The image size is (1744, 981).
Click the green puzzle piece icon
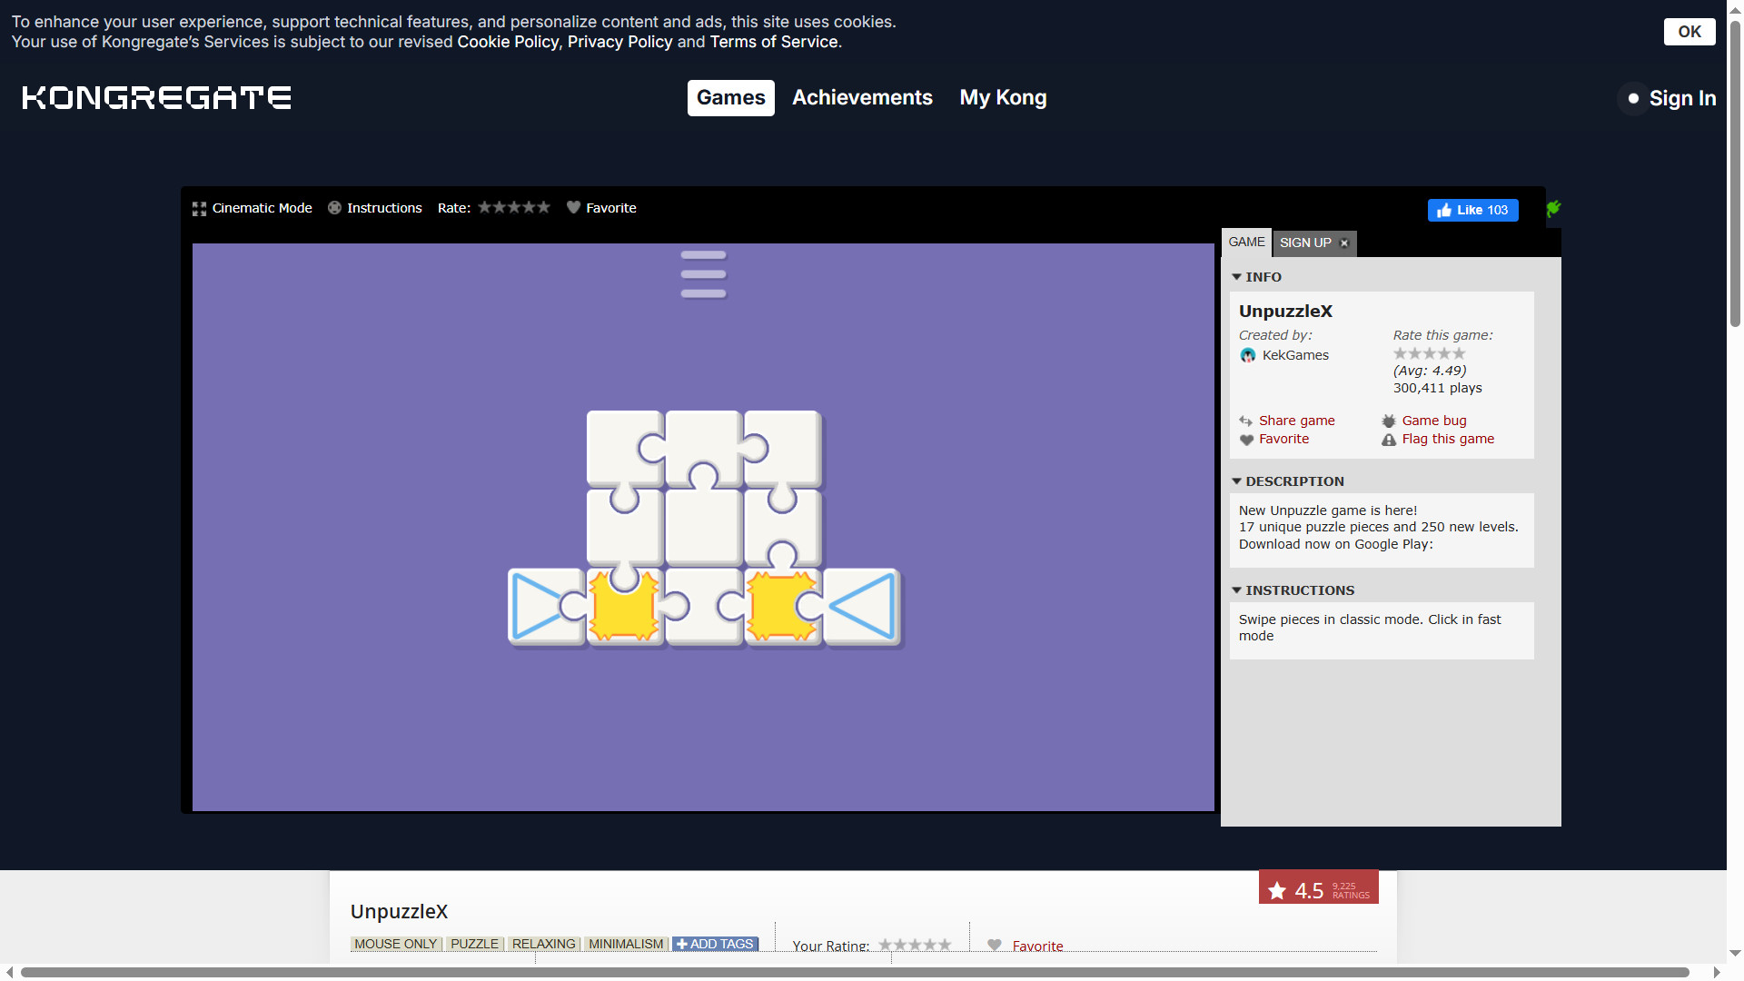pos(1553,209)
